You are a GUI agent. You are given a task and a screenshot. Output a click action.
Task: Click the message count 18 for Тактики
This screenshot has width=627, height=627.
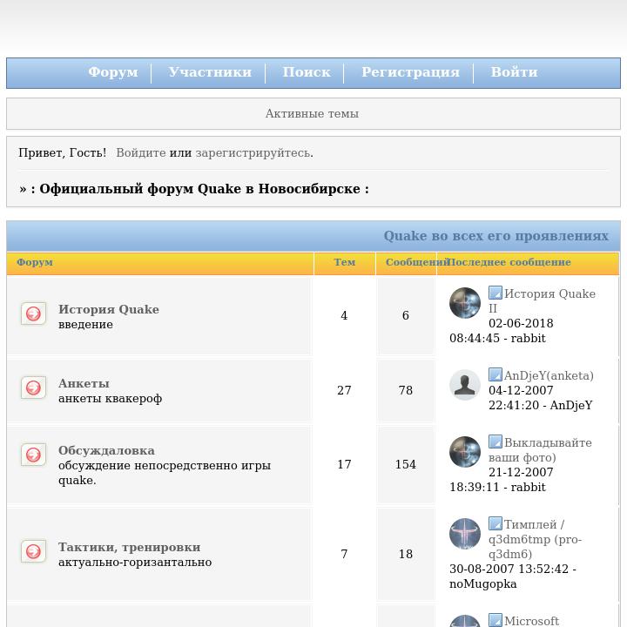coord(406,554)
